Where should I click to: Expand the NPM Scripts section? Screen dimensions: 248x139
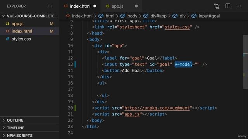point(29,136)
